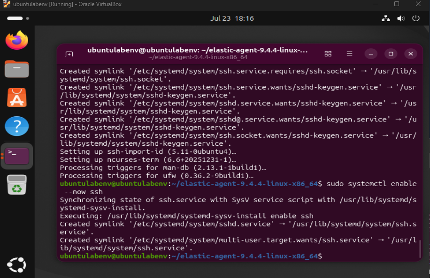The width and height of the screenshot is (430, 278).
Task: Open the power menu icon
Action: [416, 18]
